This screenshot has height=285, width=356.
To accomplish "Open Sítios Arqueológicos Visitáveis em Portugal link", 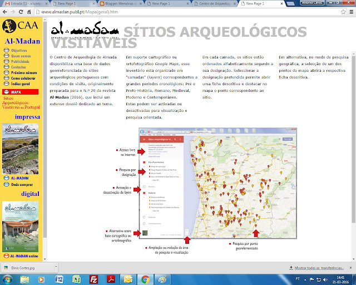I will click(x=21, y=103).
